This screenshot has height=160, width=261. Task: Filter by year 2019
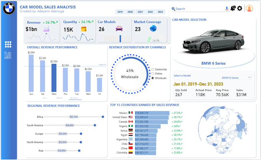120,12
